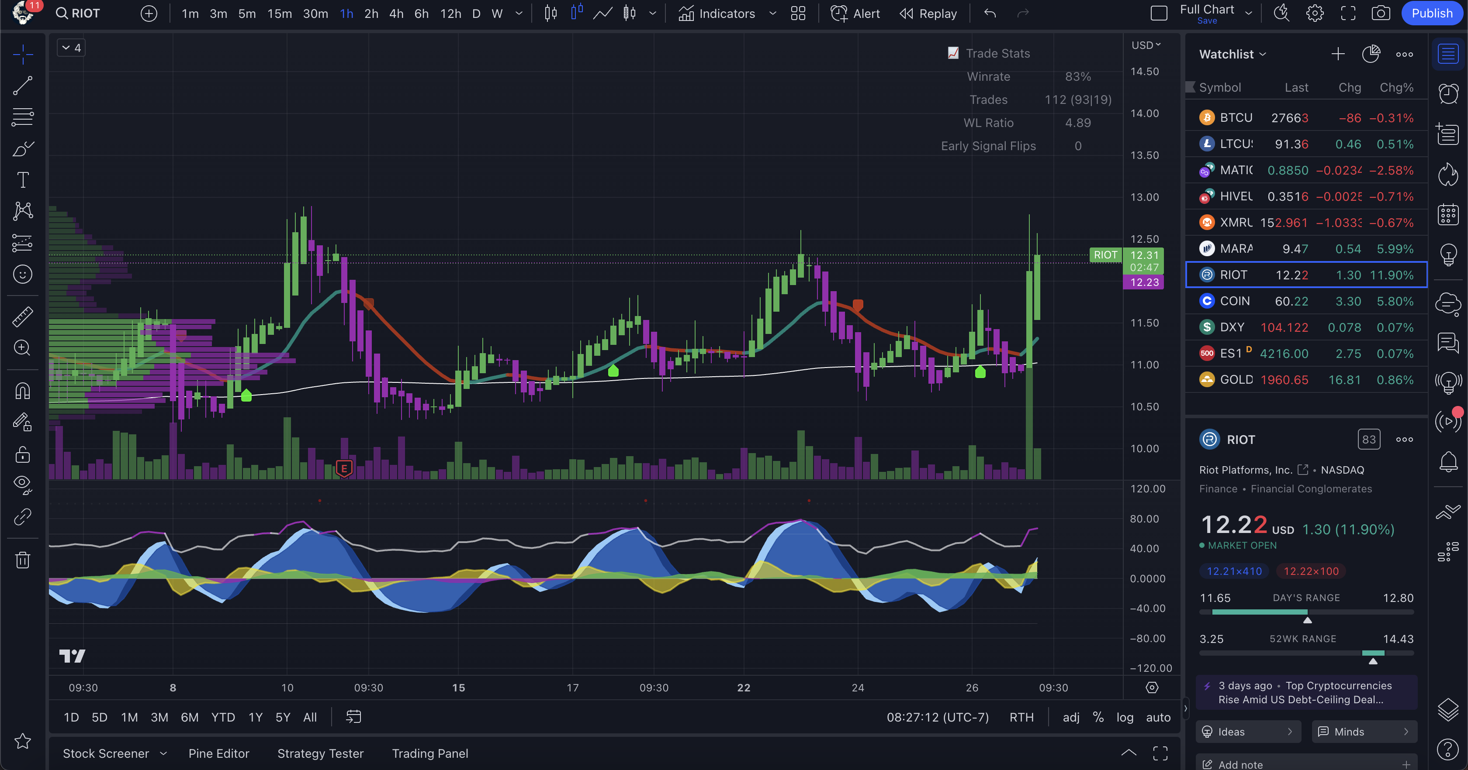1468x770 pixels.
Task: Toggle lock all drawing tools
Action: click(x=23, y=454)
